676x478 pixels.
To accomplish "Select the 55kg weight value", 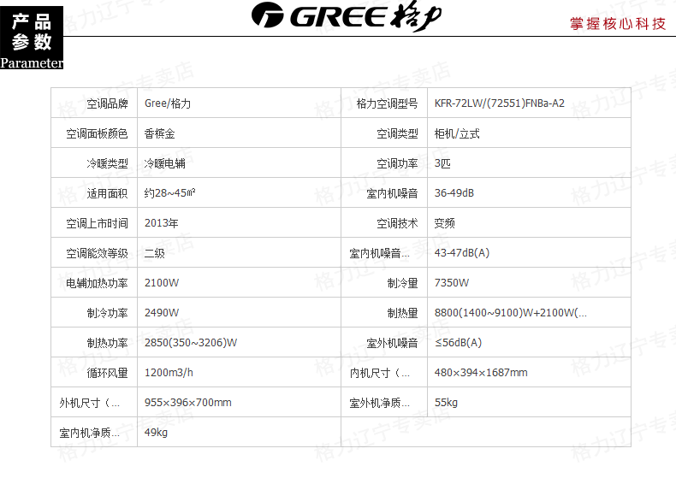I will tap(446, 403).
